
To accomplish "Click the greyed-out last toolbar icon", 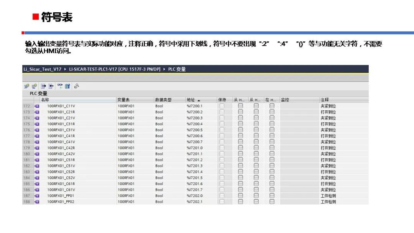I will tap(77, 86).
